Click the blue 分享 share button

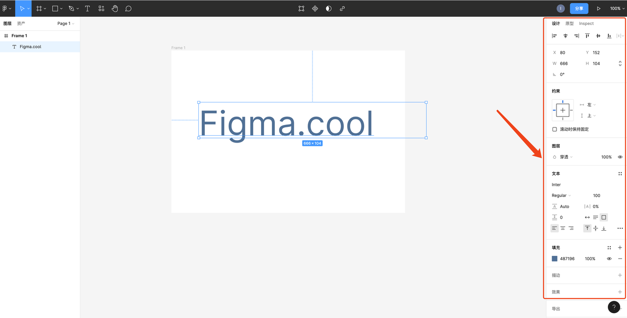click(x=579, y=8)
